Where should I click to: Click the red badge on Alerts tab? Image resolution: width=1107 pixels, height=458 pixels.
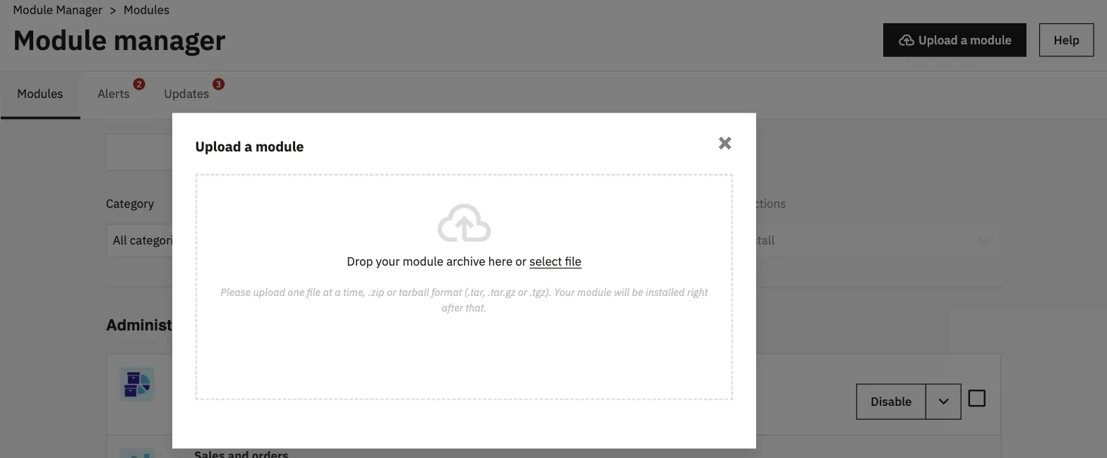pos(139,85)
